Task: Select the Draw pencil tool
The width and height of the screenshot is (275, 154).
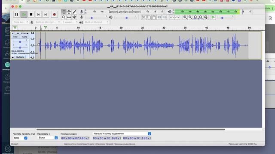Action: click(74, 12)
